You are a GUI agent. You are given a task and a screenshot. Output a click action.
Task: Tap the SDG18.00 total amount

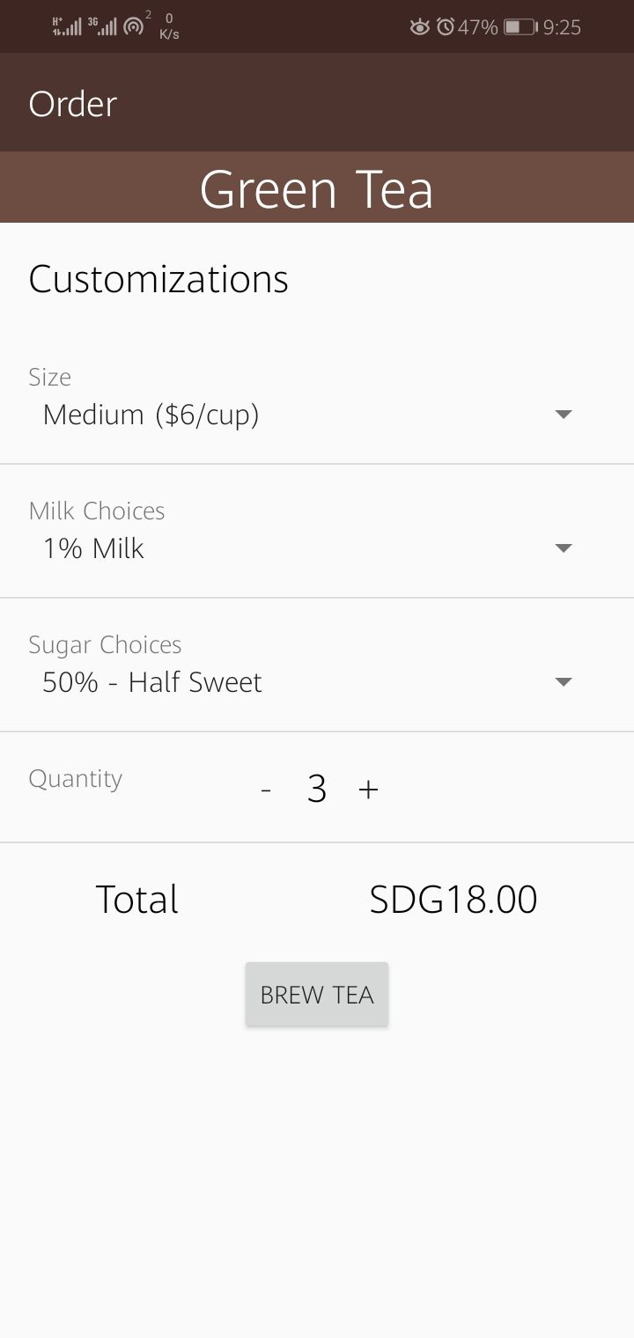pyautogui.click(x=453, y=900)
